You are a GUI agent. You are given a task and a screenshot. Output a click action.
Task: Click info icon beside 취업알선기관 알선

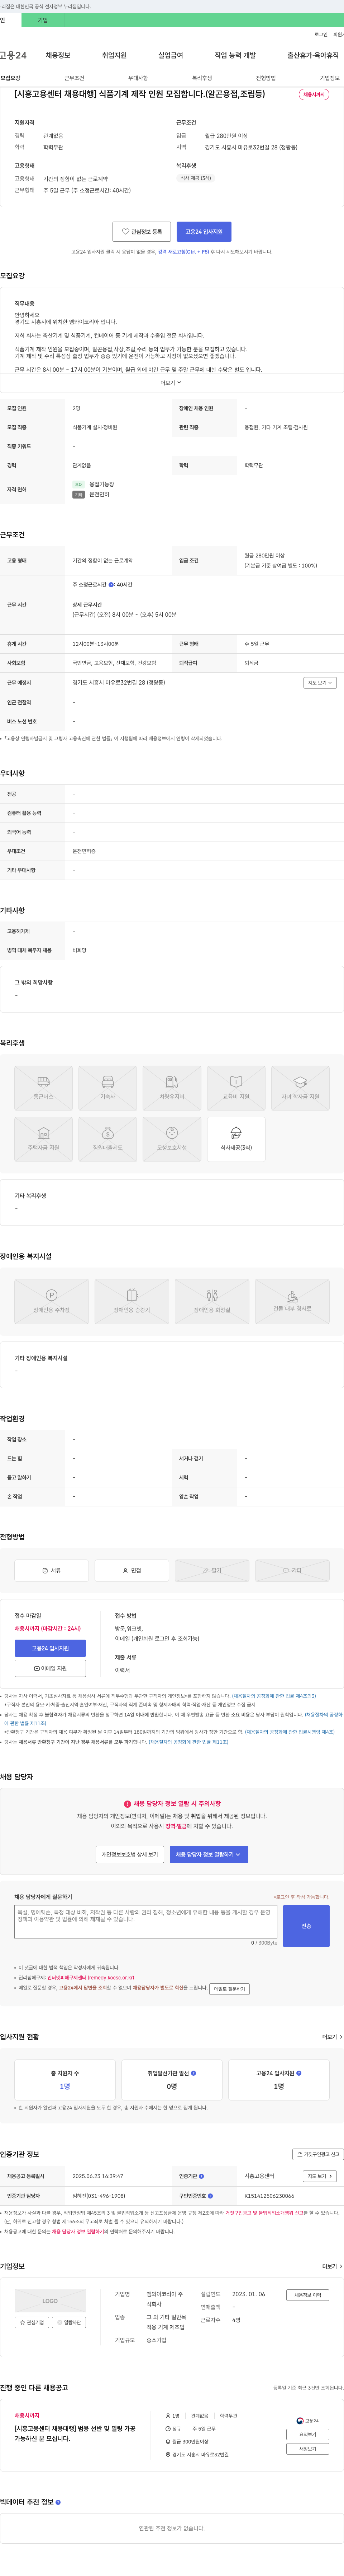click(193, 2073)
